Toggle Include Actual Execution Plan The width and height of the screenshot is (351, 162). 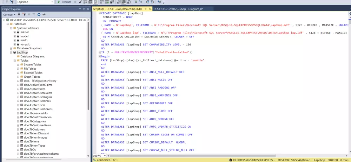(102, 2)
